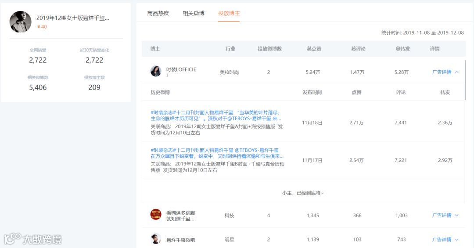Open the 商品热度 tab
This screenshot has width=474, height=248.
[x=158, y=13]
